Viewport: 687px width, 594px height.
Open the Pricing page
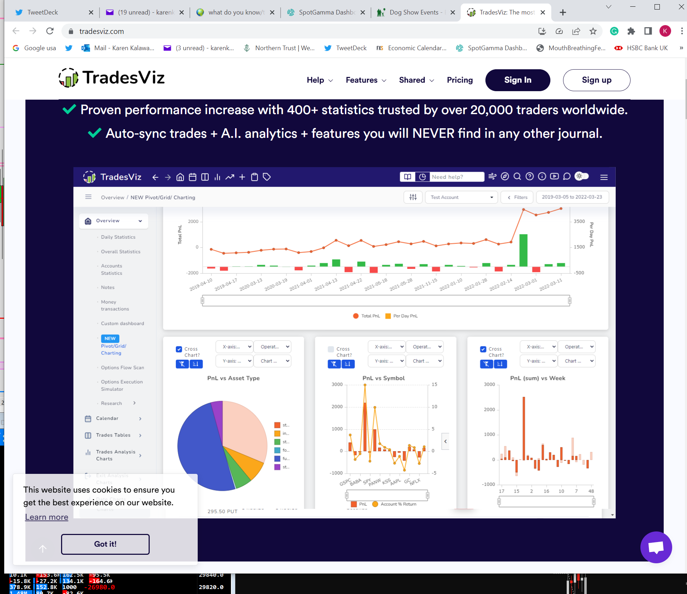pos(460,80)
